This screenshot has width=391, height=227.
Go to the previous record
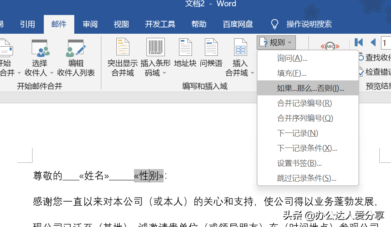click(x=373, y=42)
